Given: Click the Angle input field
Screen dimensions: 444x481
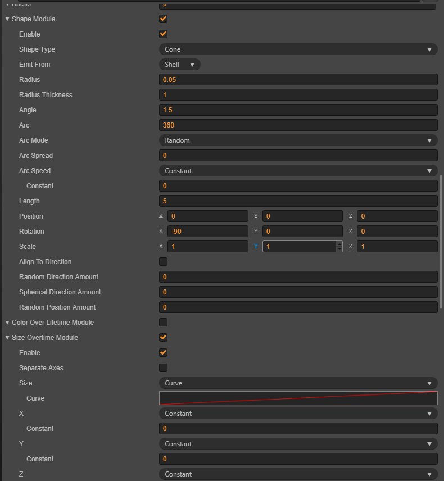Looking at the screenshot, I should point(298,110).
